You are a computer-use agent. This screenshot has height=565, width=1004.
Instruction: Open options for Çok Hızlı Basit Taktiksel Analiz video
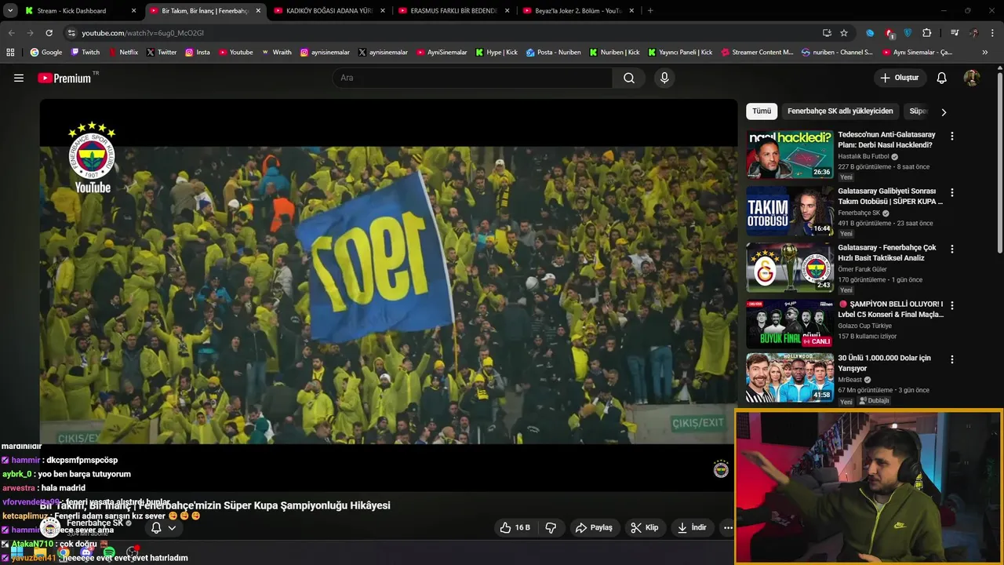(952, 249)
